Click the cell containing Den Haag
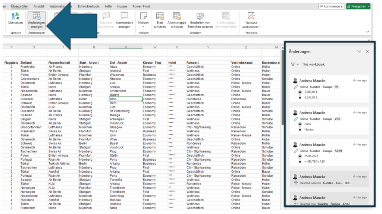Viewport: 382px width, 214px height. (126, 196)
